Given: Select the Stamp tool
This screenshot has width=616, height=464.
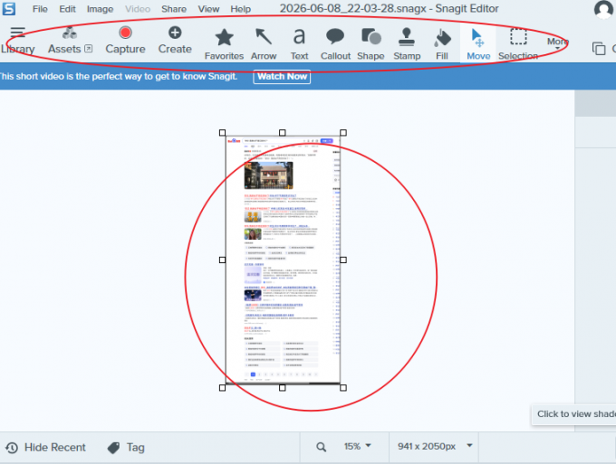Looking at the screenshot, I should 407,44.
